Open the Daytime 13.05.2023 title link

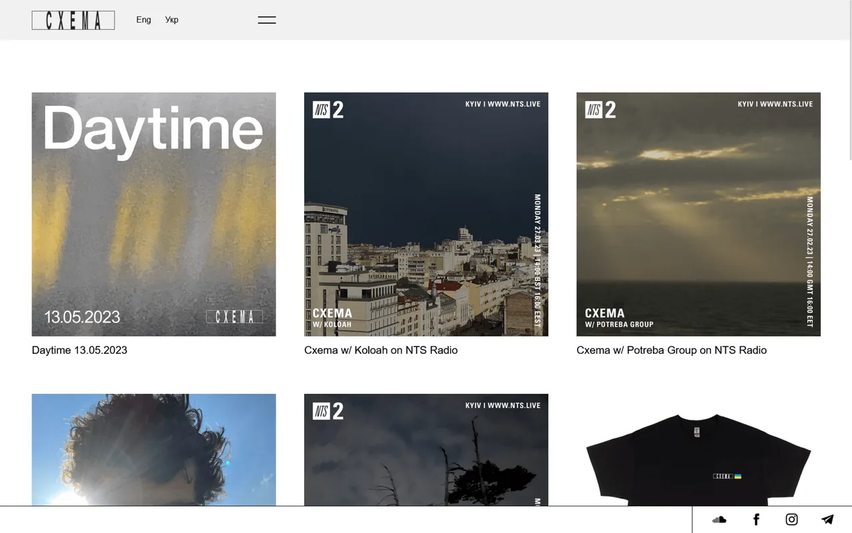(79, 350)
